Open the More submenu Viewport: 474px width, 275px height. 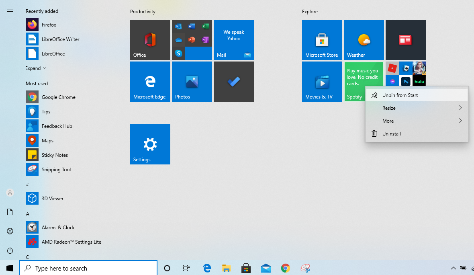[417, 121]
